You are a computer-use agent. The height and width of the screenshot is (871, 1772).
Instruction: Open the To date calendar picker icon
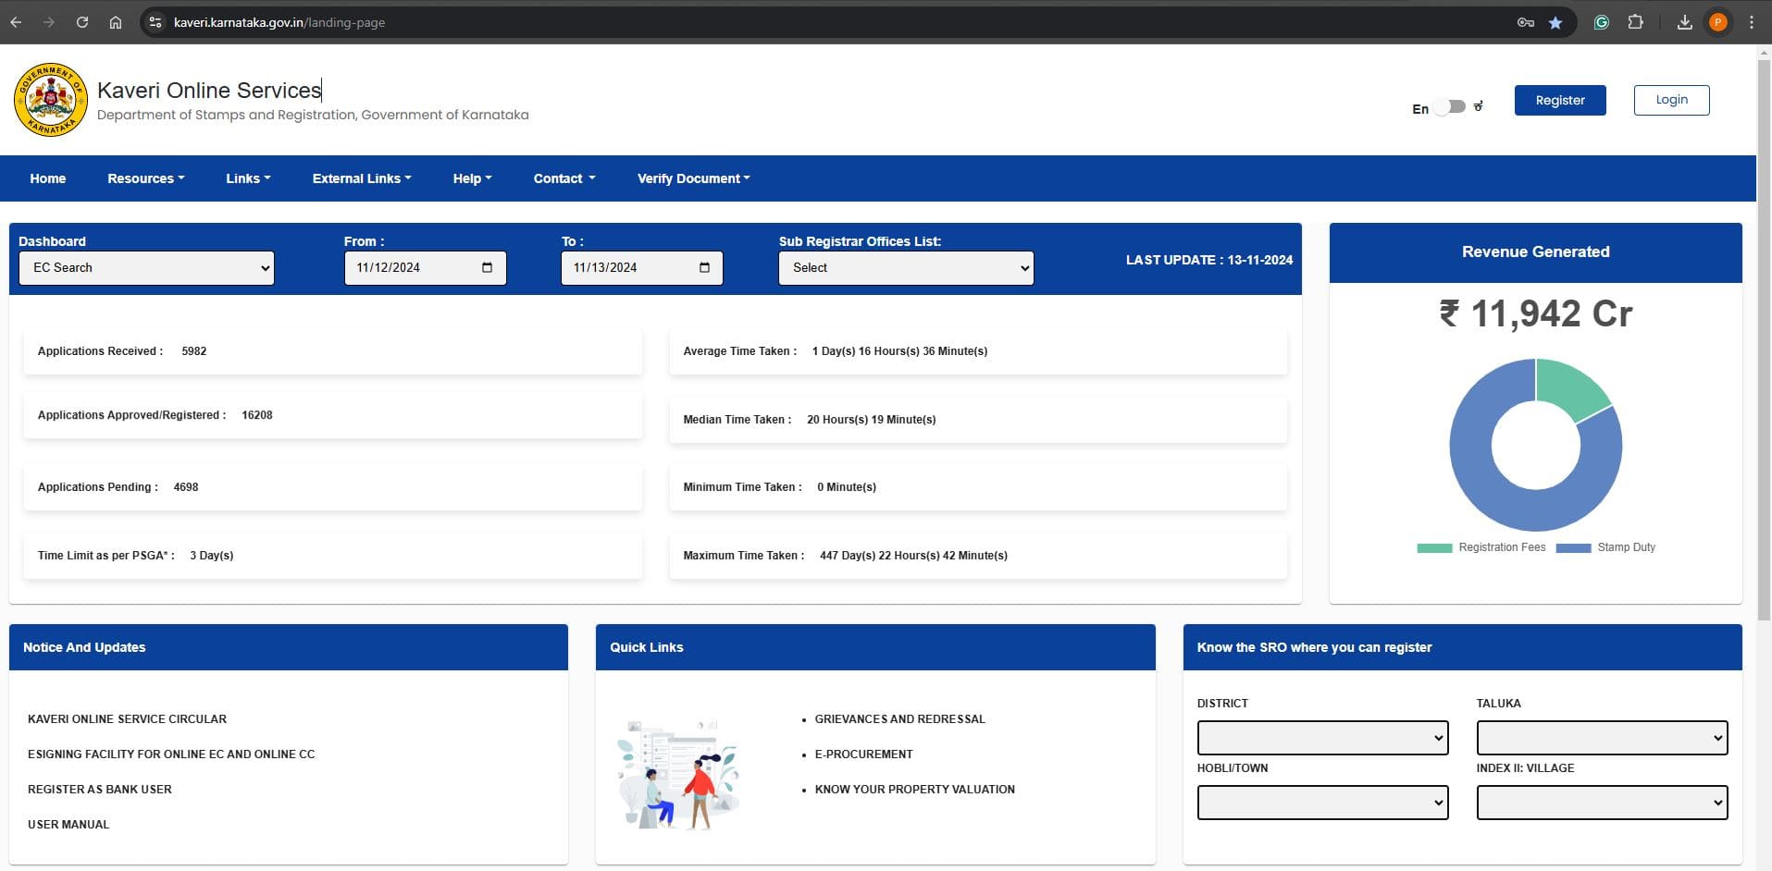click(704, 268)
